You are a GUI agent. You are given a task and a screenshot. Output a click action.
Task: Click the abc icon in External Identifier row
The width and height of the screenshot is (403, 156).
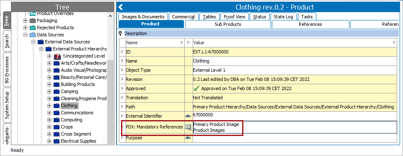188,116
